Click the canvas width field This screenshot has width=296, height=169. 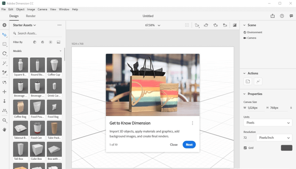pyautogui.click(x=256, y=108)
